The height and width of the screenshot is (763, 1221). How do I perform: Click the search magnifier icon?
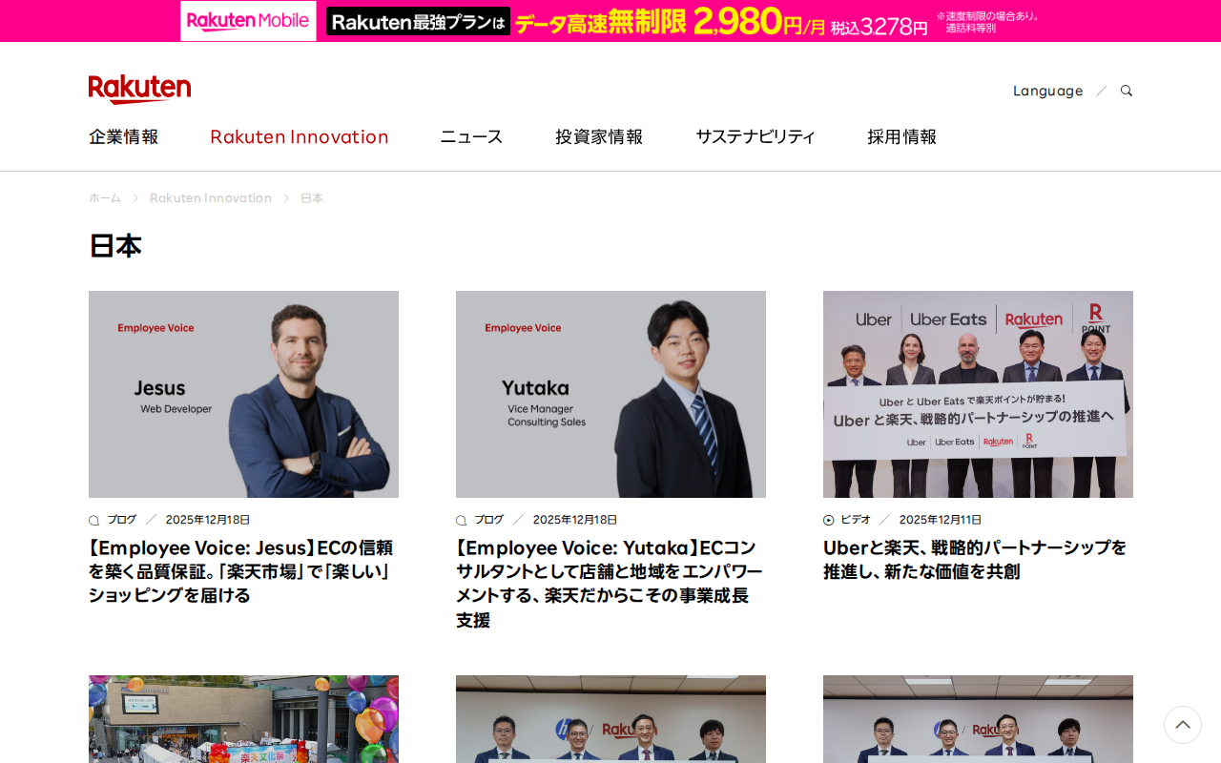coord(1127,91)
